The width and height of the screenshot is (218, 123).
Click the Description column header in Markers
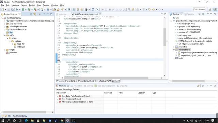tap(79, 93)
